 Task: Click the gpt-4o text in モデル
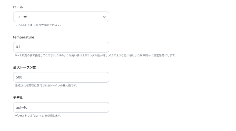tap(22, 107)
